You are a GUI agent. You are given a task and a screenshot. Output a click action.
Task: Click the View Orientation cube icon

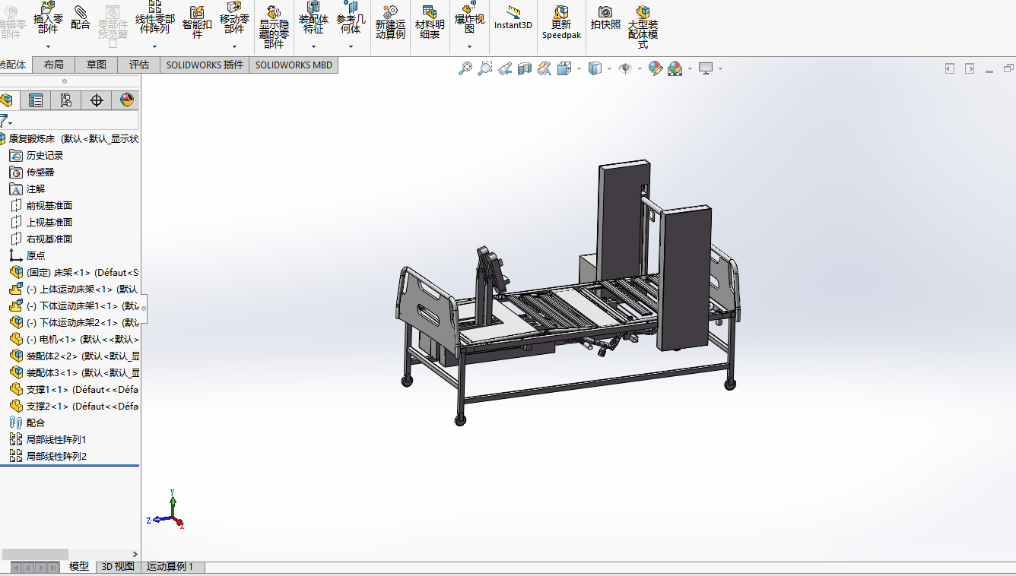564,68
